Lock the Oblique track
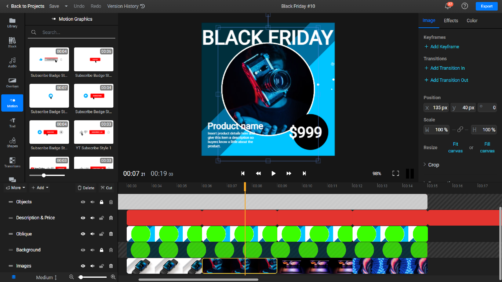This screenshot has height=282, width=502. [102, 234]
